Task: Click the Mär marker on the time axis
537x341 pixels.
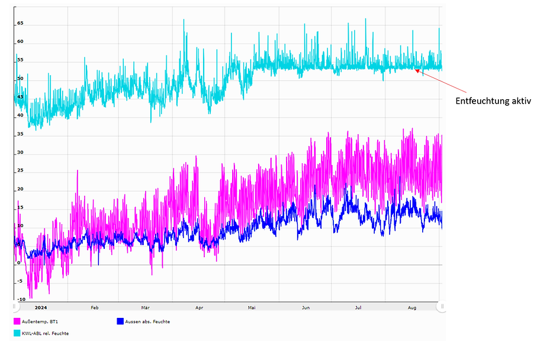Action: point(146,307)
